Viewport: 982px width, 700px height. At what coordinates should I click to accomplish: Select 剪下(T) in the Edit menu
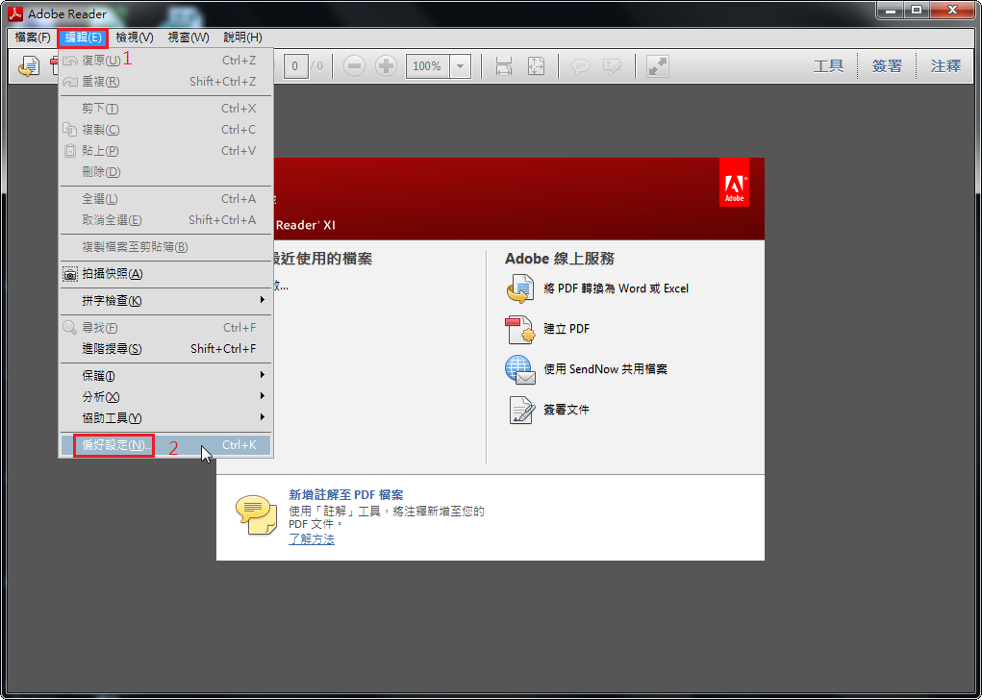point(166,109)
